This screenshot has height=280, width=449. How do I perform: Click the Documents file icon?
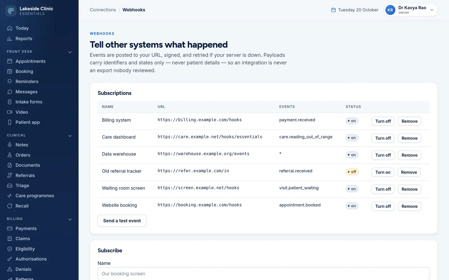(10, 165)
